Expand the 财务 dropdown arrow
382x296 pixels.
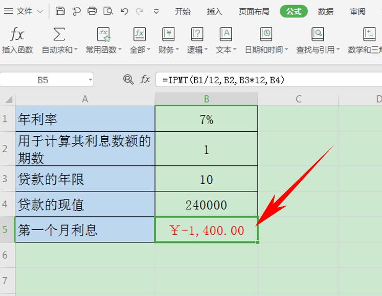point(177,50)
